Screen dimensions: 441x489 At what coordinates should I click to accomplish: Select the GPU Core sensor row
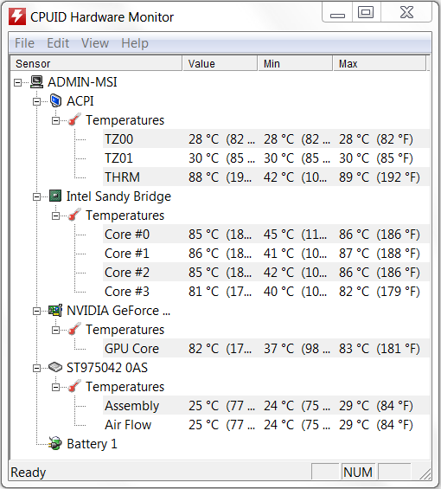click(266, 348)
